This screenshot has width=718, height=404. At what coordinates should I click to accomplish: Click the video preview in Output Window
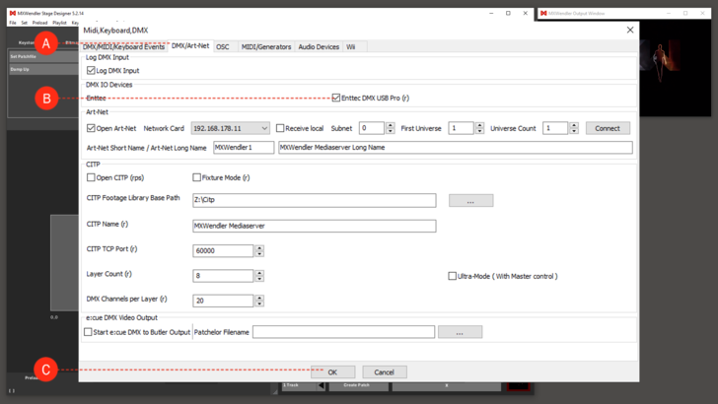(675, 68)
